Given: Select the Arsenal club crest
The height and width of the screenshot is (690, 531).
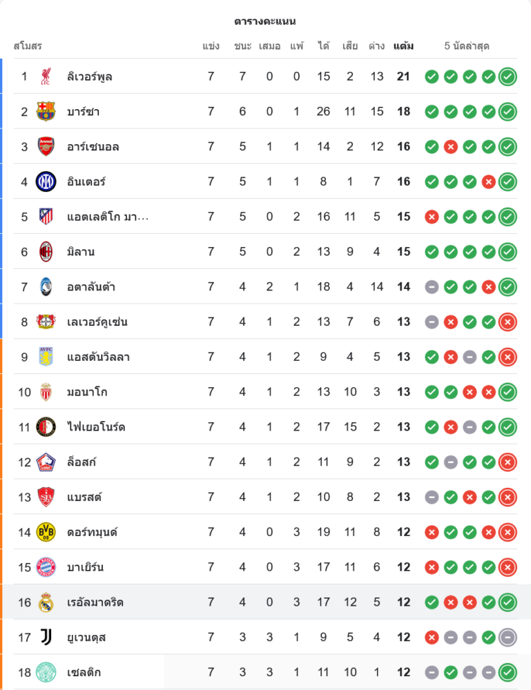Looking at the screenshot, I should click(x=46, y=146).
